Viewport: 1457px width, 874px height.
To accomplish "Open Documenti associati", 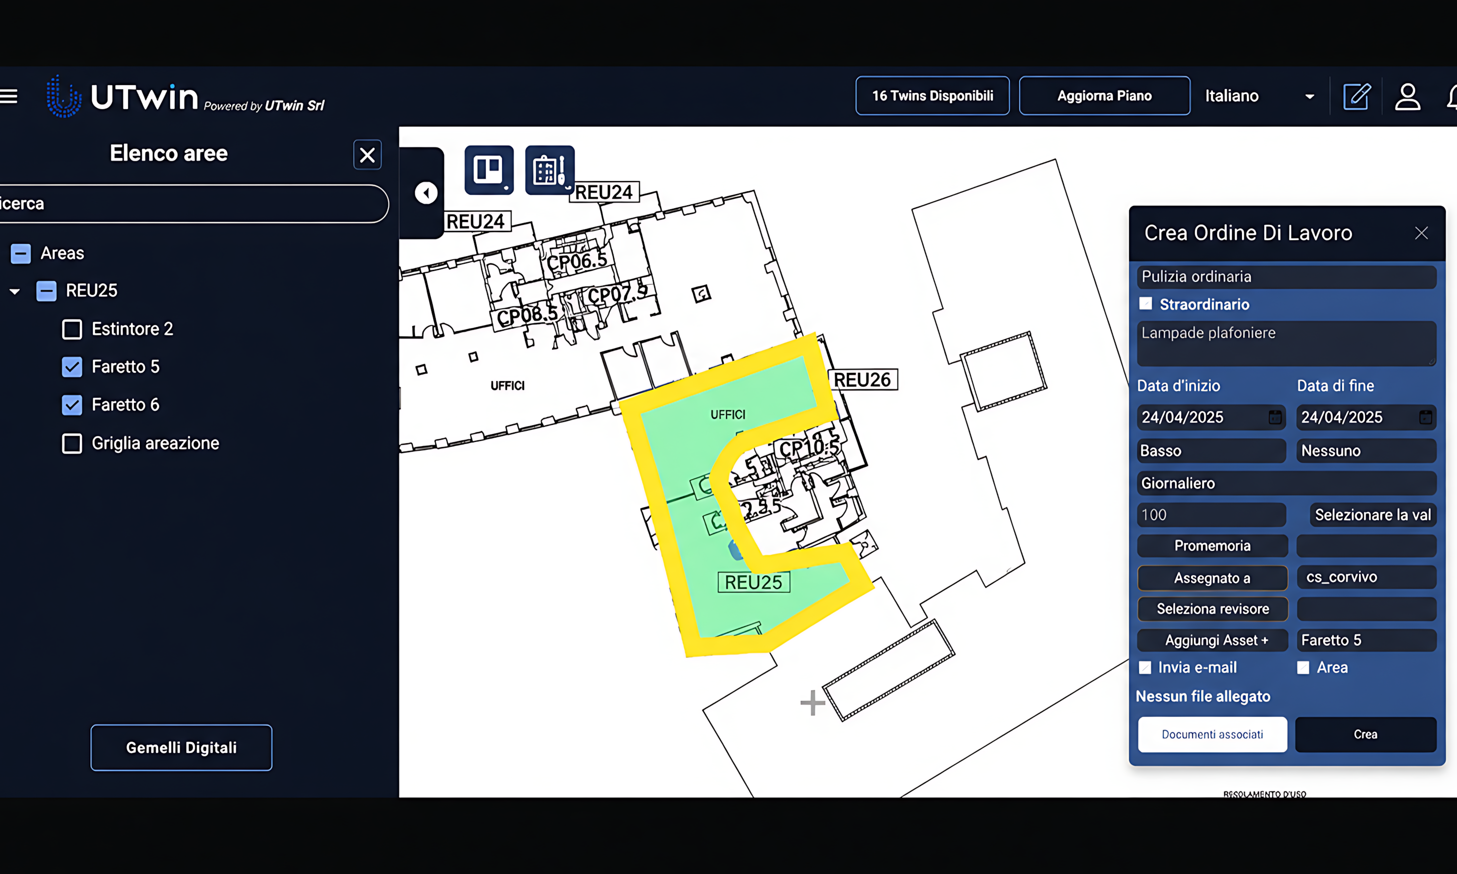I will click(x=1212, y=735).
